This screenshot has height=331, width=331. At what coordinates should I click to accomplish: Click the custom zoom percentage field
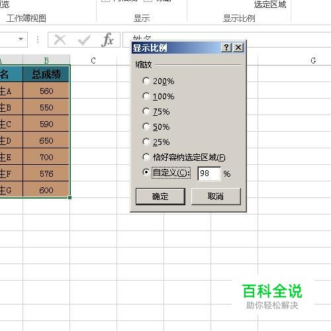(x=209, y=173)
